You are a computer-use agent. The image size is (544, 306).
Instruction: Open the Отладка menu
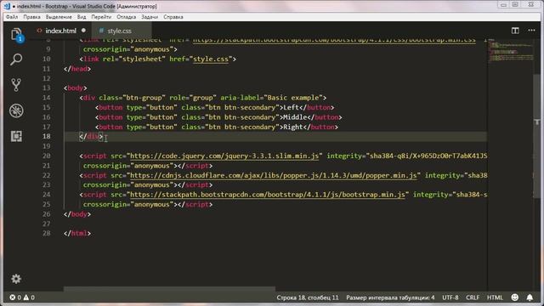point(127,17)
